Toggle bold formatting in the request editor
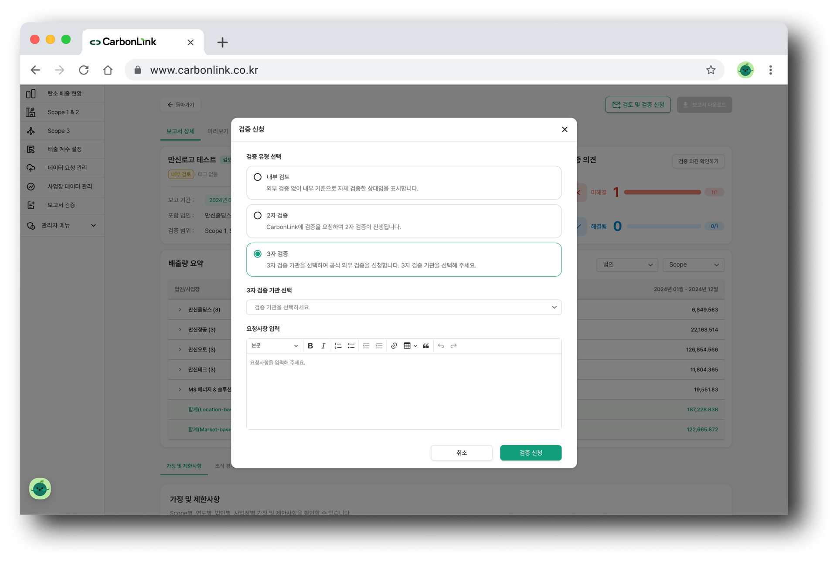Image resolution: width=837 pixels, height=562 pixels. 310,345
